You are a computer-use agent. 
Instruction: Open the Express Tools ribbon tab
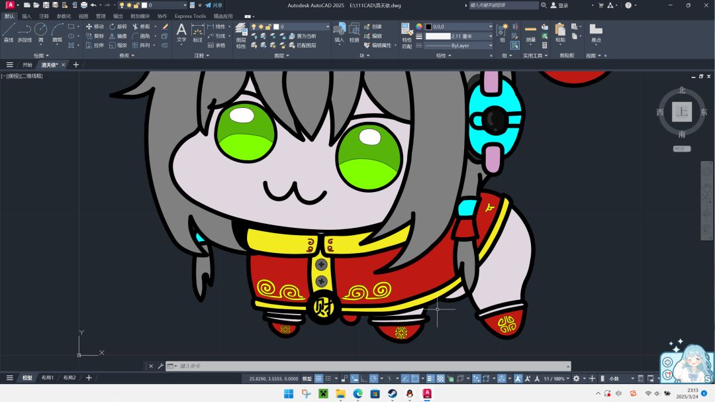coord(190,16)
